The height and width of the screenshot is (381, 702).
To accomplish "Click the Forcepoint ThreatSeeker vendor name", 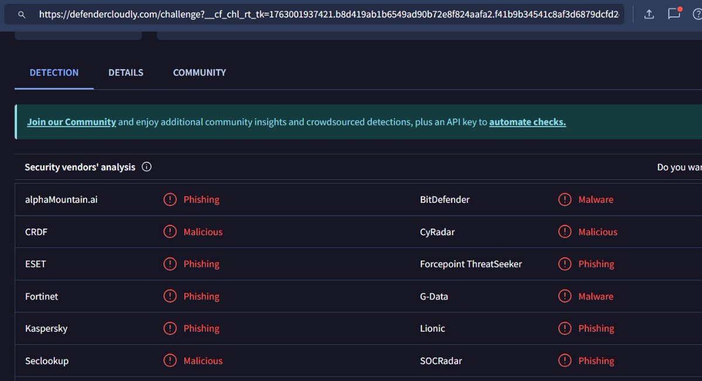I will (x=471, y=264).
